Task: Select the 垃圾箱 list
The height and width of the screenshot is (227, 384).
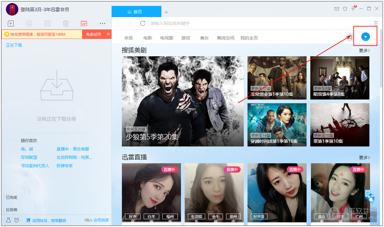Action: pyautogui.click(x=12, y=210)
